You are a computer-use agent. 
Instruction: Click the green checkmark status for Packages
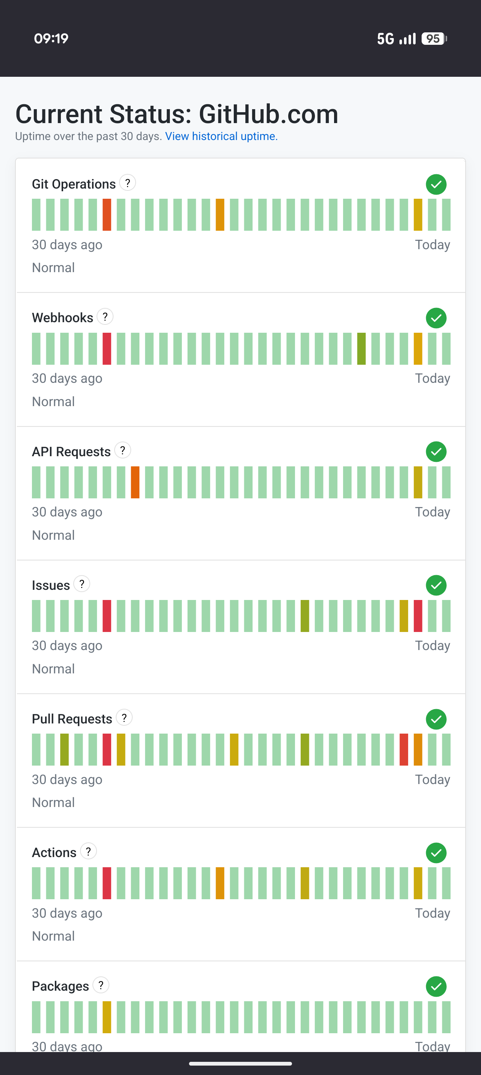(436, 987)
